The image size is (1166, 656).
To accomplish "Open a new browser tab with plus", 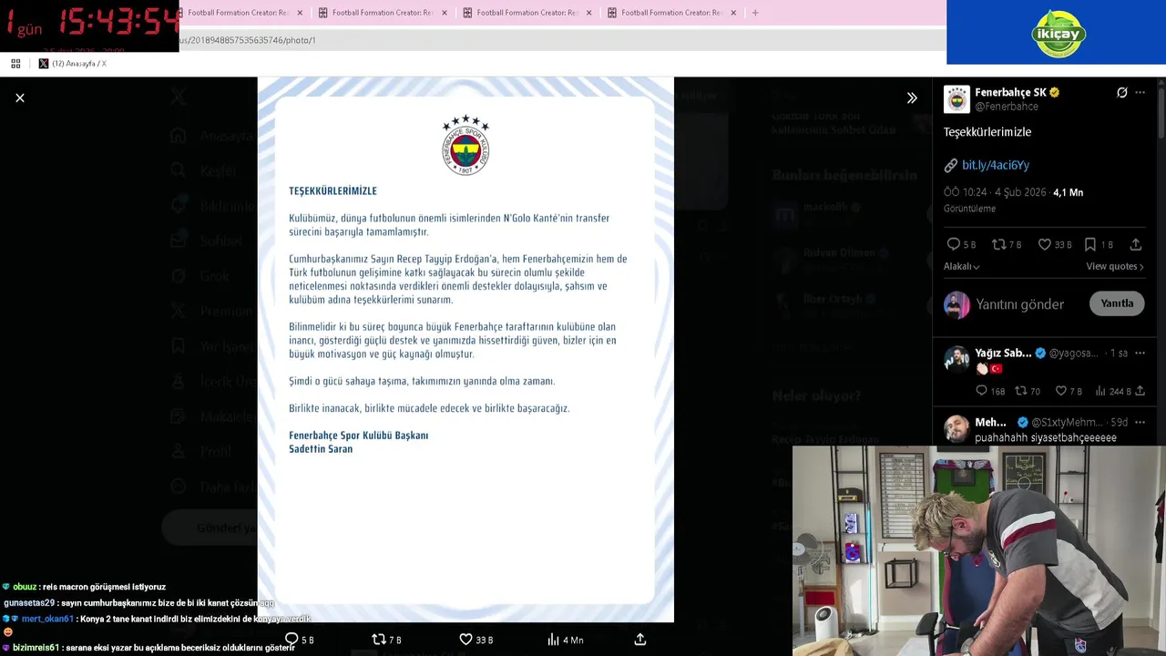I will point(755,13).
